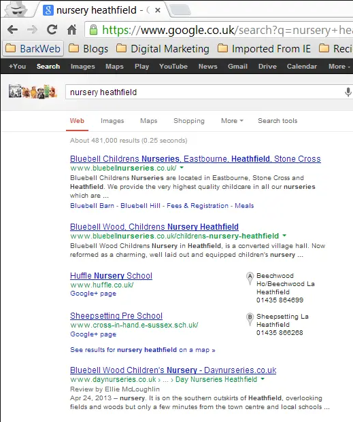This screenshot has width=353, height=422.
Task: Open Search tools options
Action: tap(278, 121)
